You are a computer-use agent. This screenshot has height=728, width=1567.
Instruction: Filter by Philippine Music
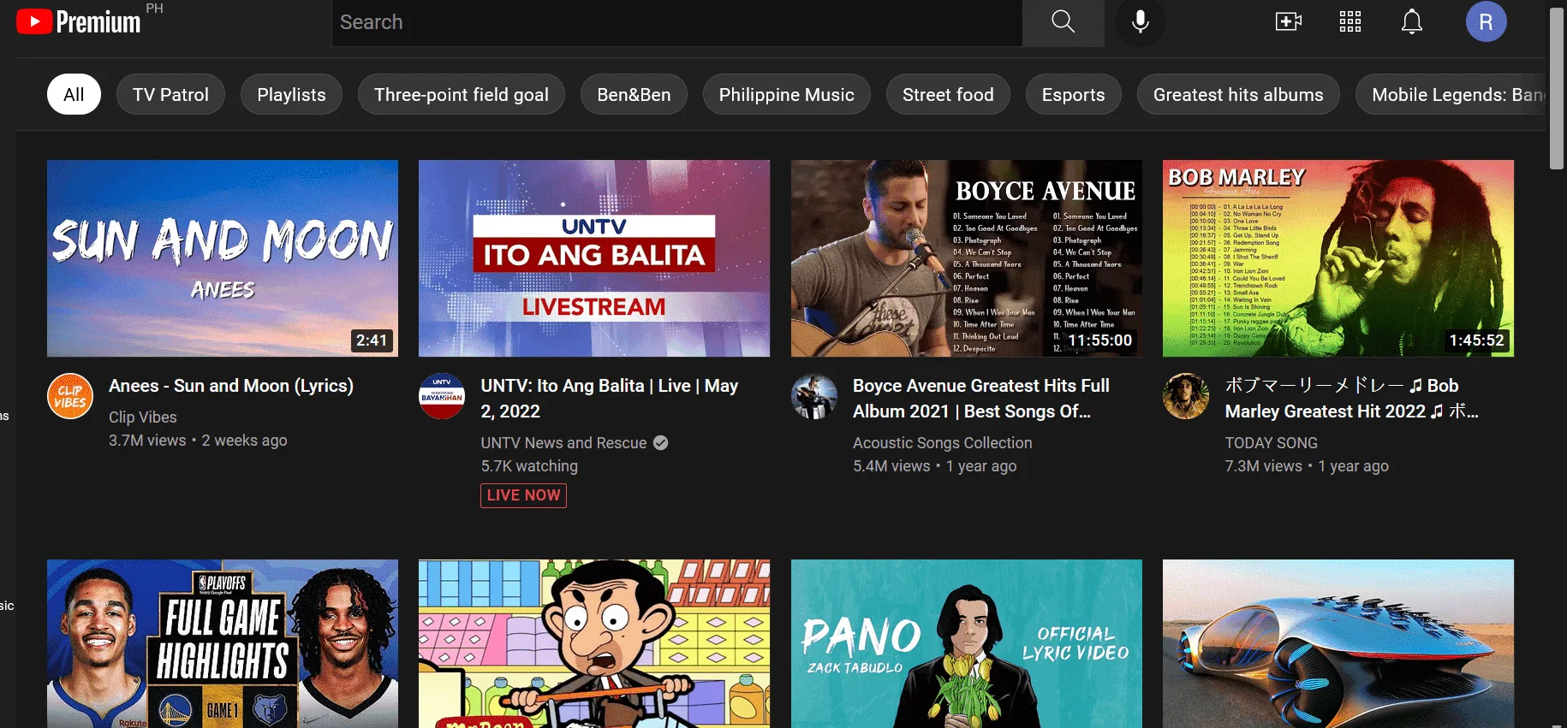(787, 94)
